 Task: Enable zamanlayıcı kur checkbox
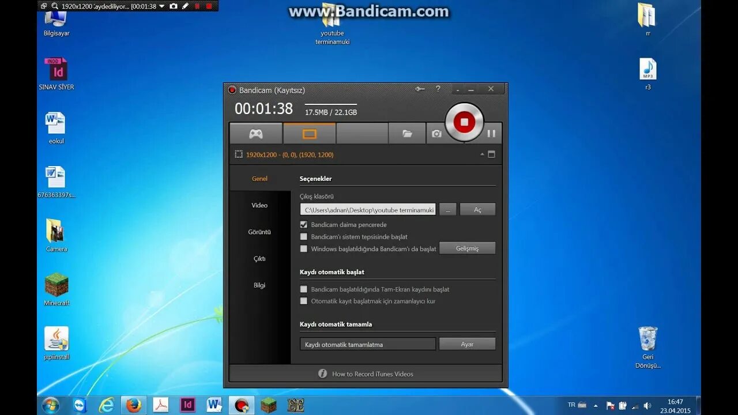coord(304,301)
